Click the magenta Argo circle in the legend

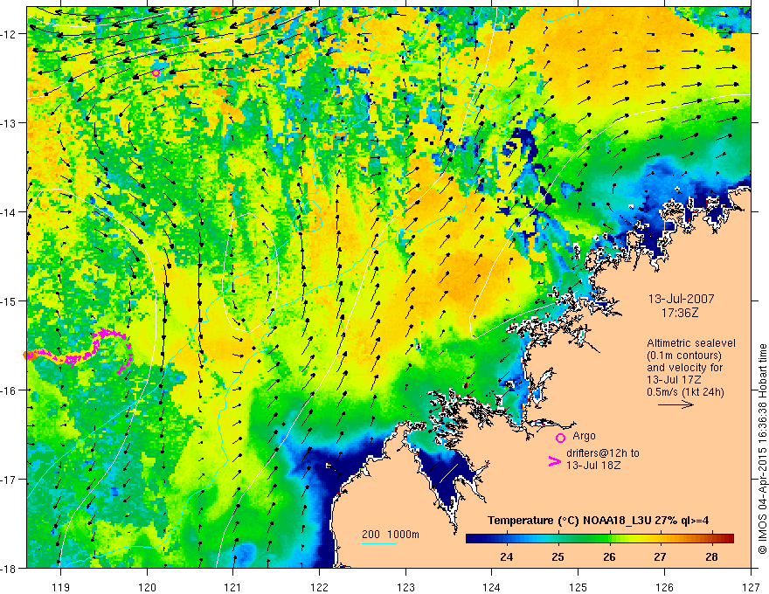click(560, 438)
